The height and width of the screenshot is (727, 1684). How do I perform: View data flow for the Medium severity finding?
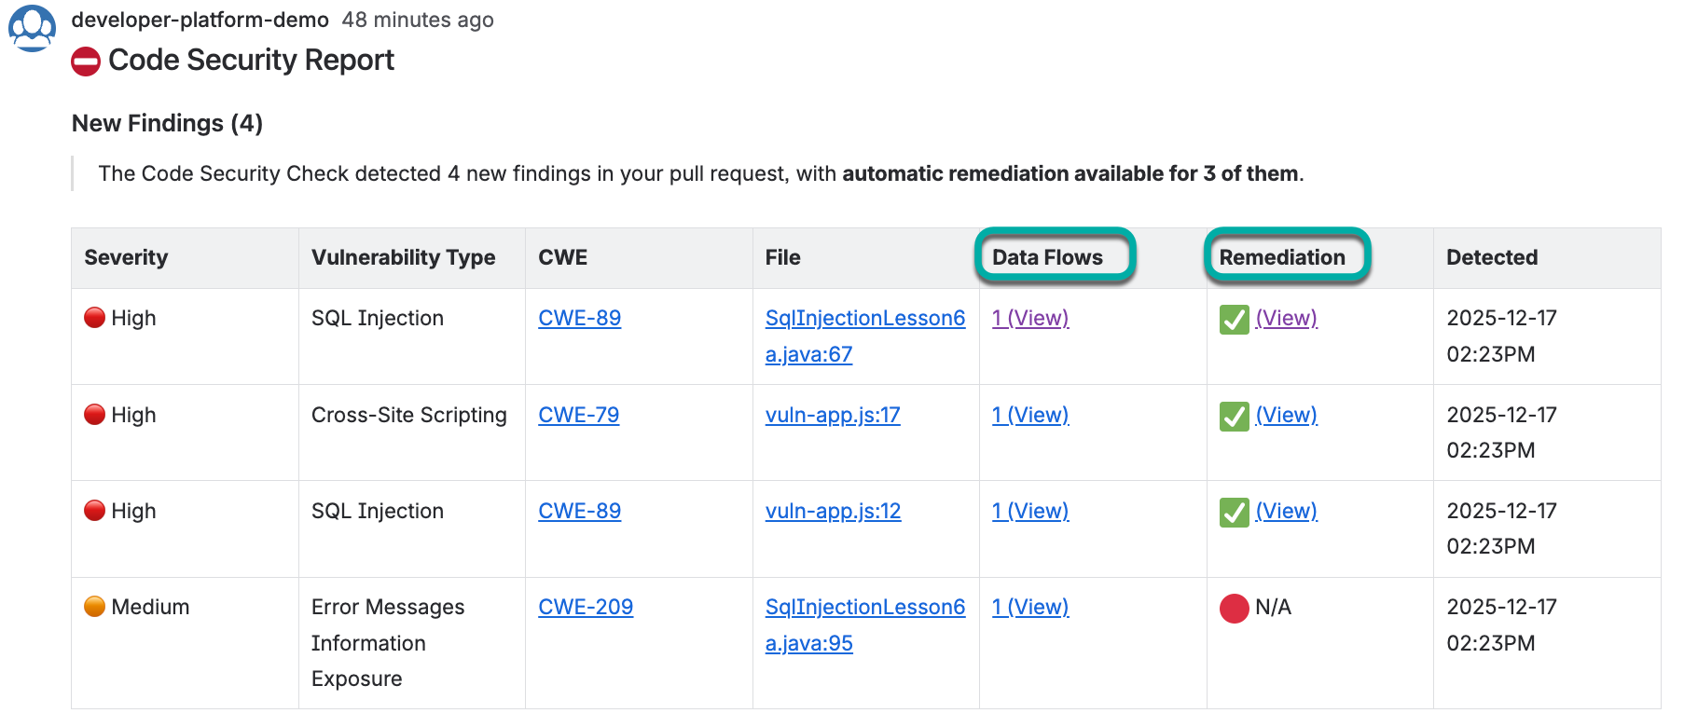pyautogui.click(x=1030, y=607)
